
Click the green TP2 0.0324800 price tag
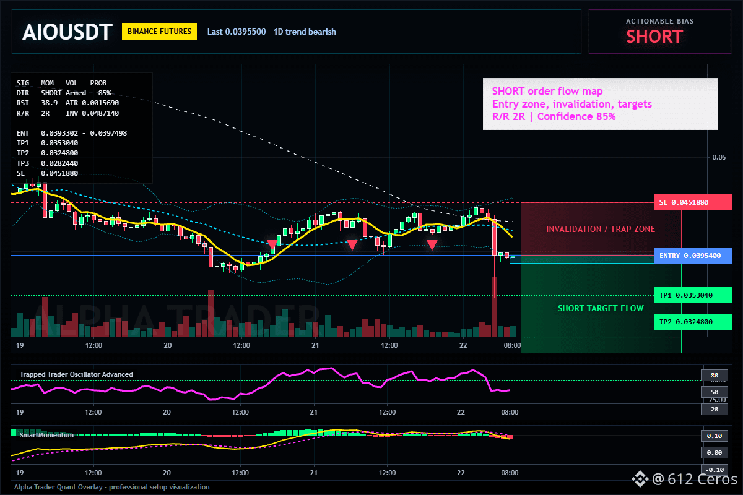[x=692, y=322]
